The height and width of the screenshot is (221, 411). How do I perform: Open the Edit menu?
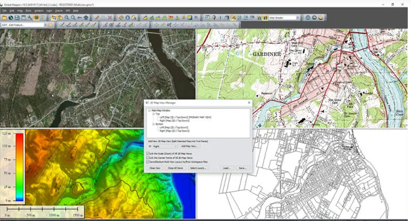point(12,11)
